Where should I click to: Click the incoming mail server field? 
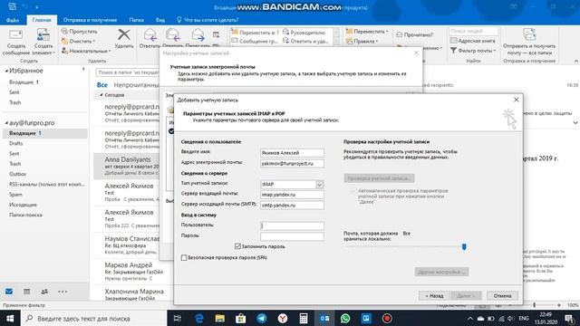[292, 195]
